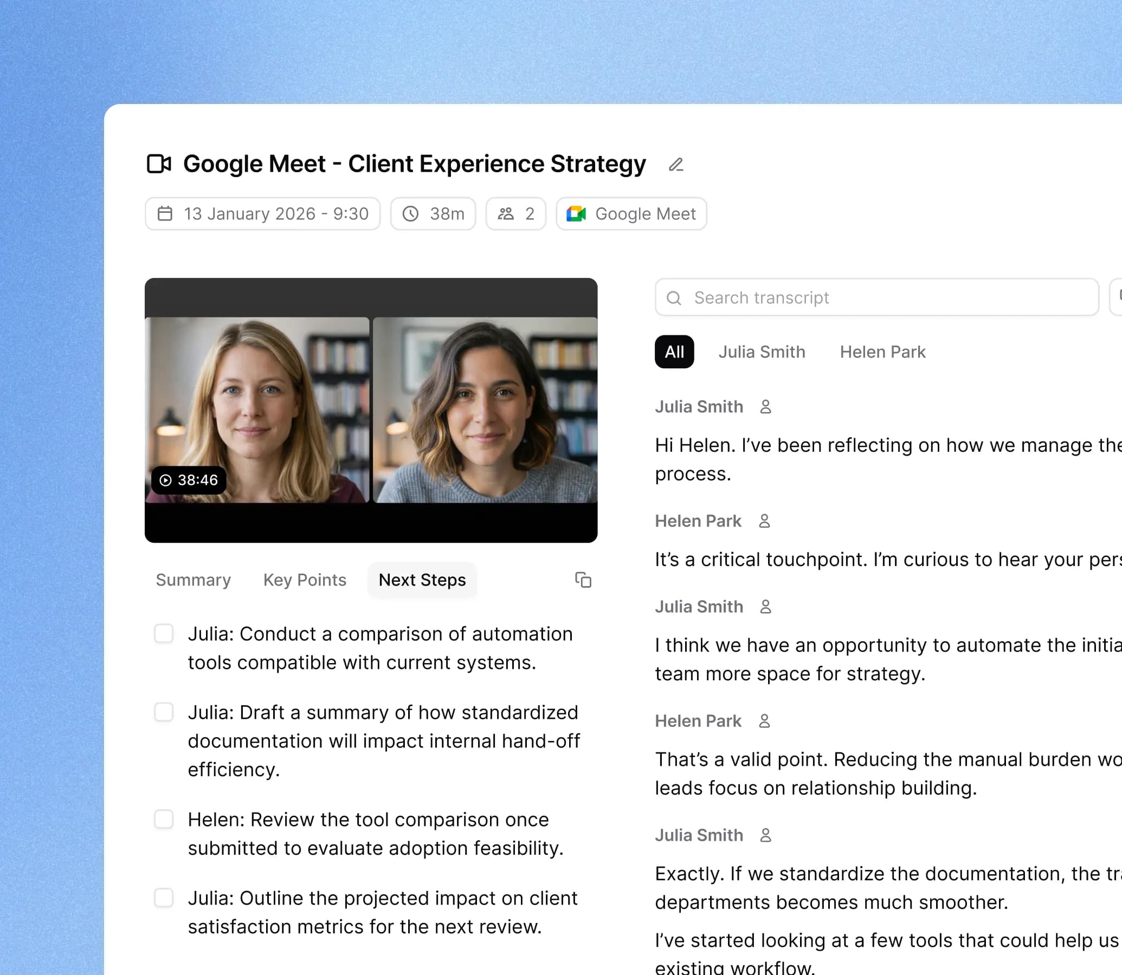Image resolution: width=1122 pixels, height=975 pixels.
Task: Click the calendar date chip
Action: [262, 214]
